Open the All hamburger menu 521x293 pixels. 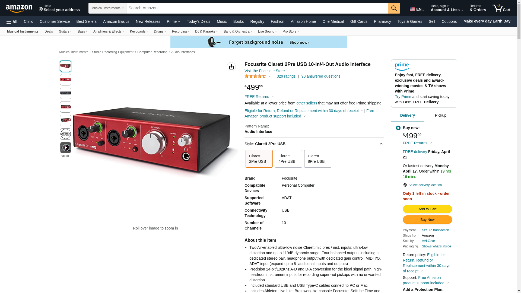[12, 22]
